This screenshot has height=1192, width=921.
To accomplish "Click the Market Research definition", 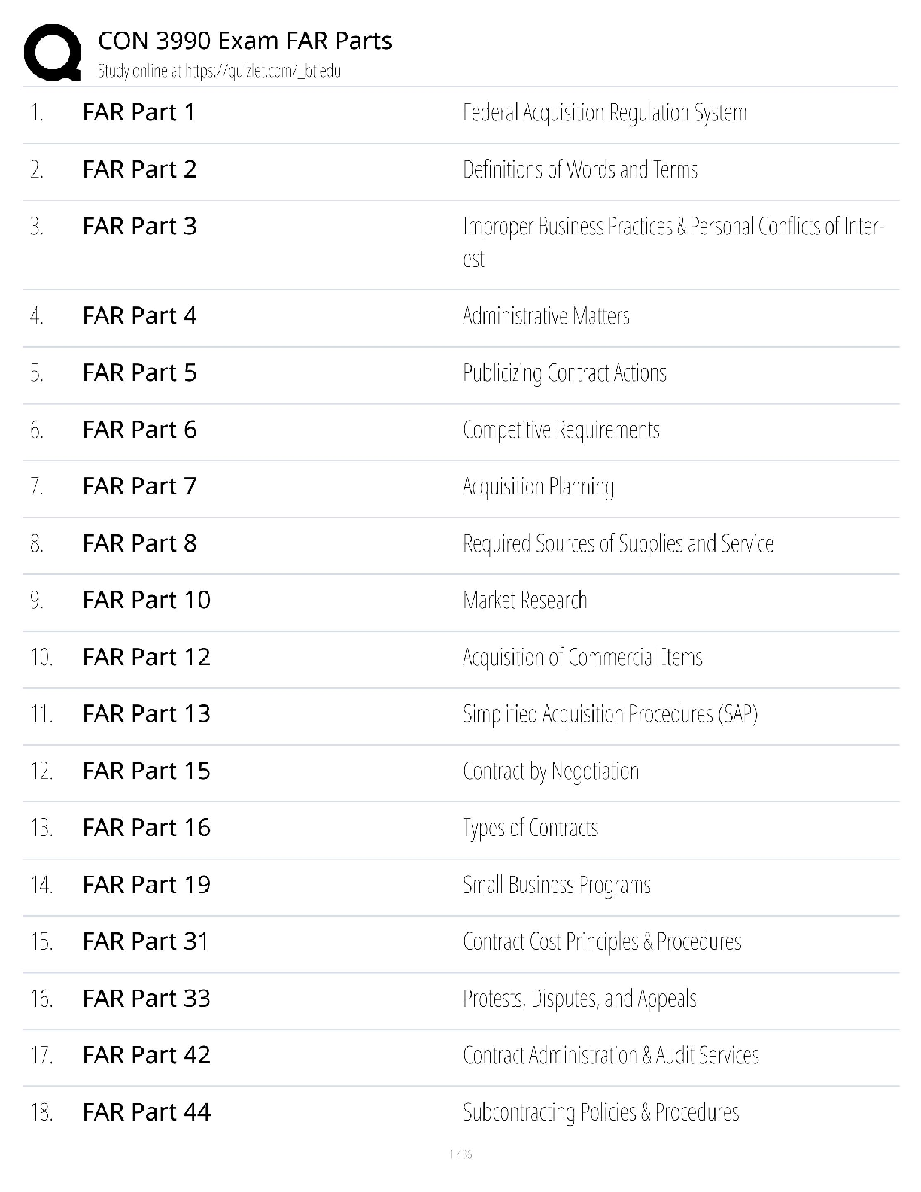I will [524, 600].
